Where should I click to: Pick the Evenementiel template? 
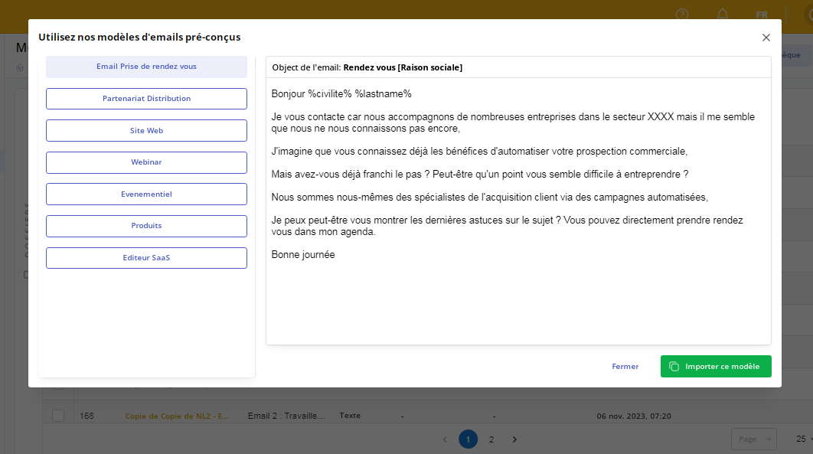(146, 194)
